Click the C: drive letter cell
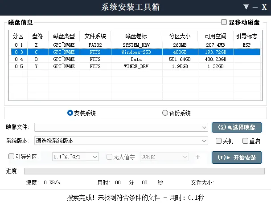Image resolution: width=271 pixels, height=206 pixels. click(x=37, y=52)
